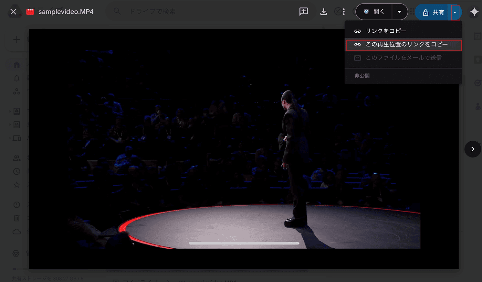The image size is (482, 282).
Task: Open the Tasks checkmark icon in the right panel
Action: pos(478,83)
